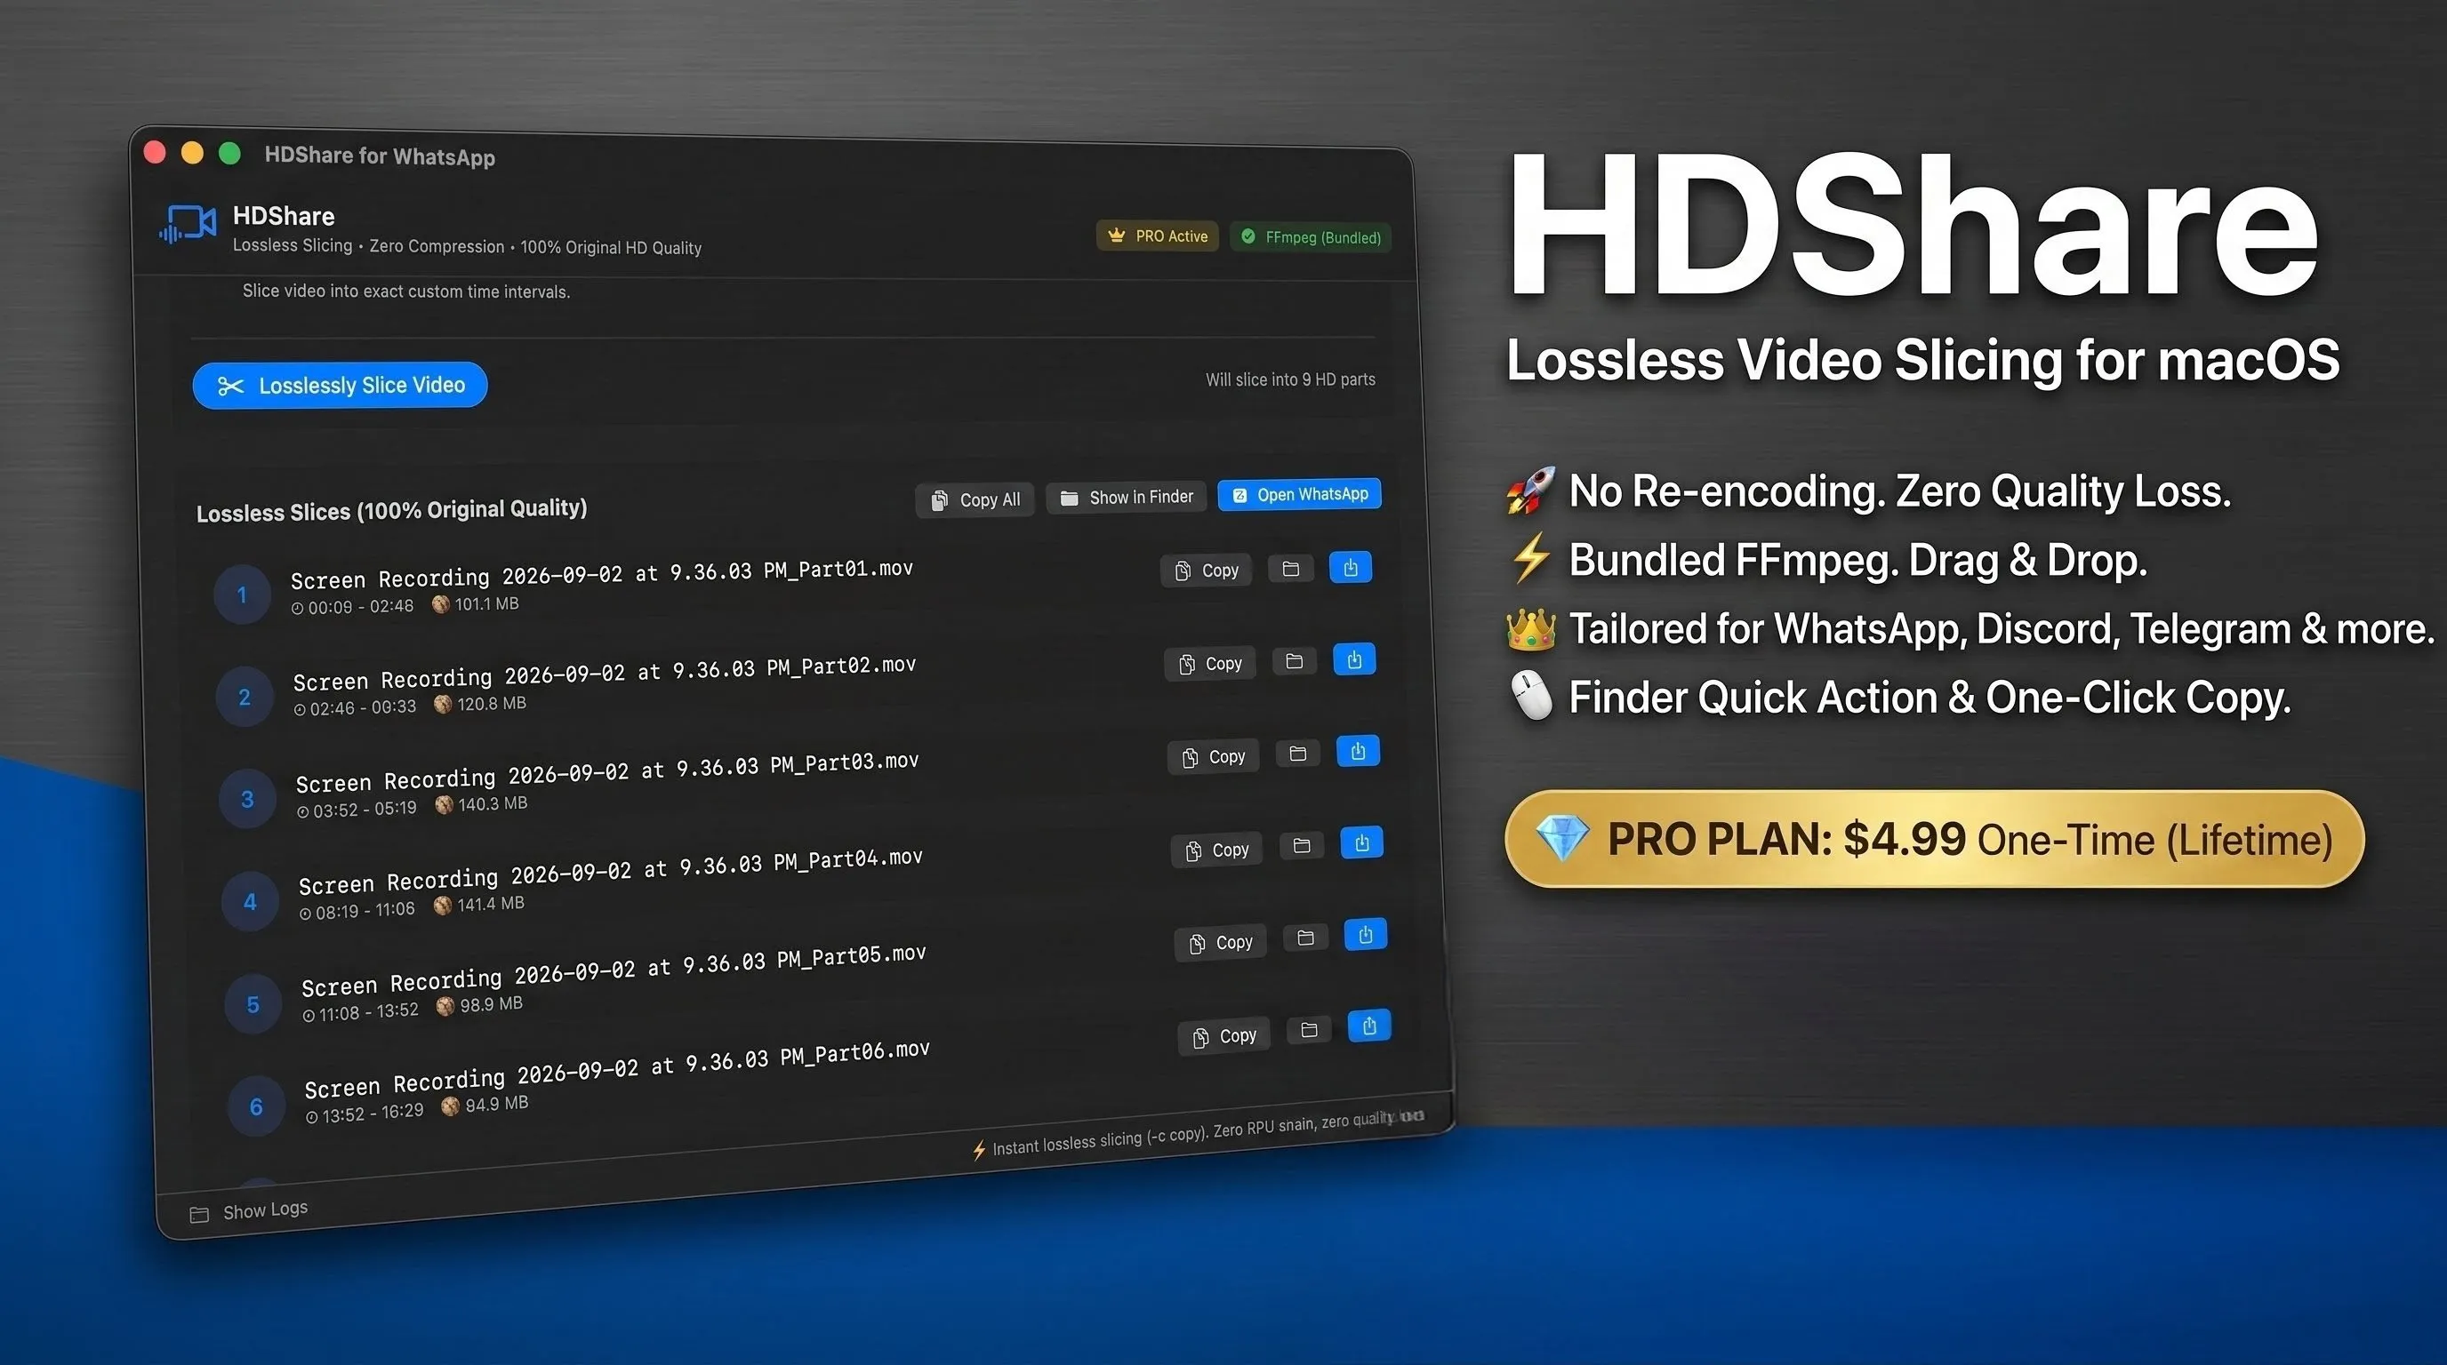
Task: Click 'Slice video into exact custom time intervals' text
Action: click(405, 291)
